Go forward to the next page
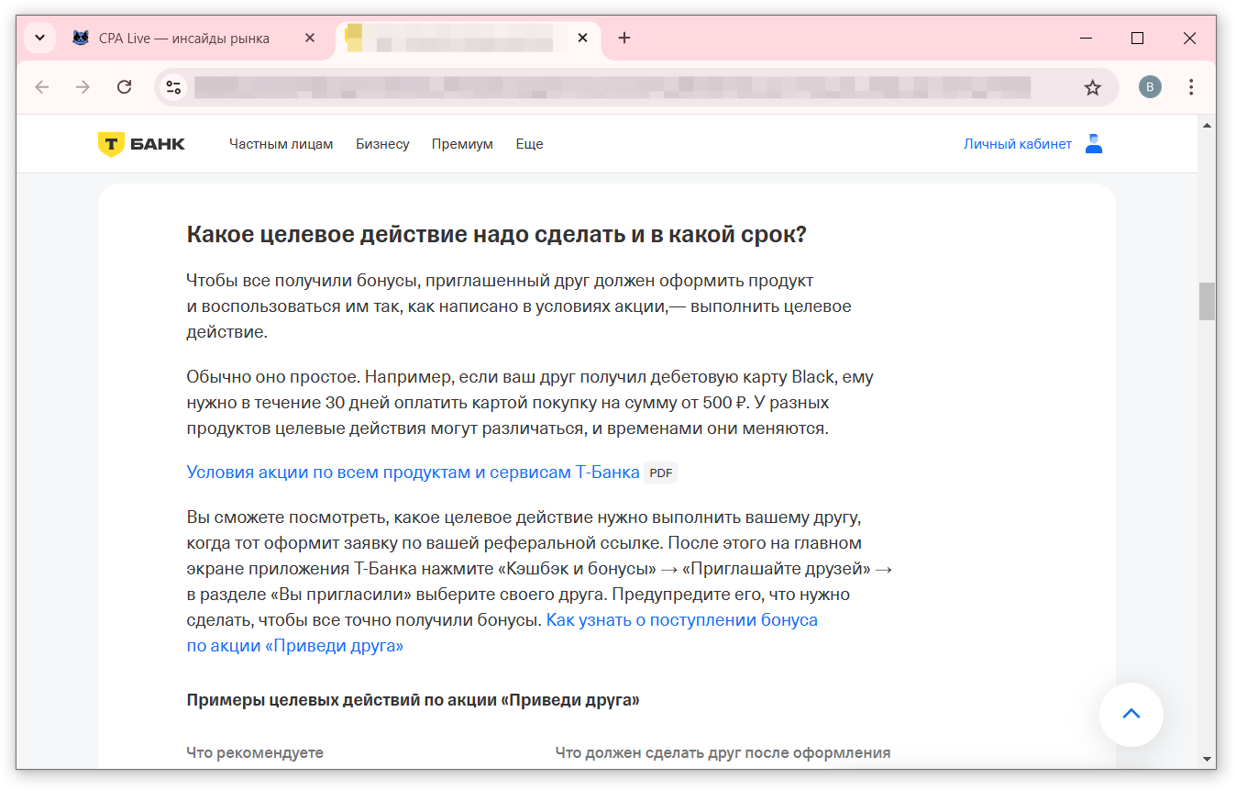Image resolution: width=1236 pixels, height=790 pixels. (83, 87)
